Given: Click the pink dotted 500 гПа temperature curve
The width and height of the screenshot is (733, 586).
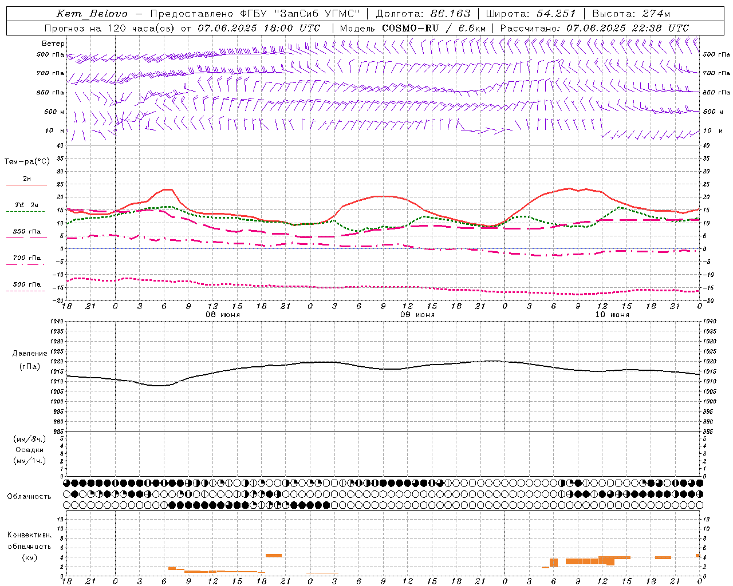Looking at the screenshot, I should pyautogui.click(x=384, y=287).
